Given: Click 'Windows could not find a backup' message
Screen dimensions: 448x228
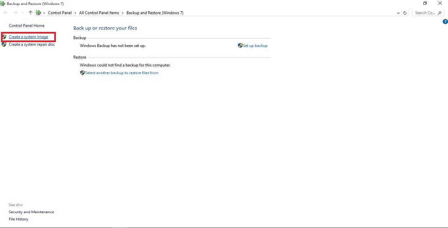Looking at the screenshot, I should 125,65.
